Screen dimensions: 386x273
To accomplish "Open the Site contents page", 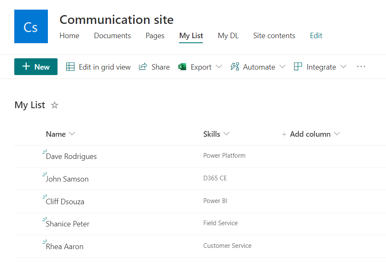I will click(x=274, y=36).
